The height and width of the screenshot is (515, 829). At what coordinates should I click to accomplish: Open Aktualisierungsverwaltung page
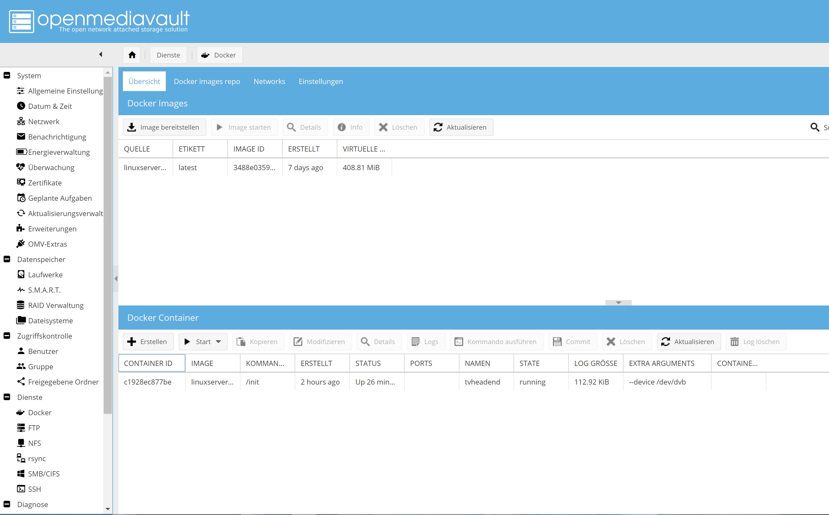point(60,214)
